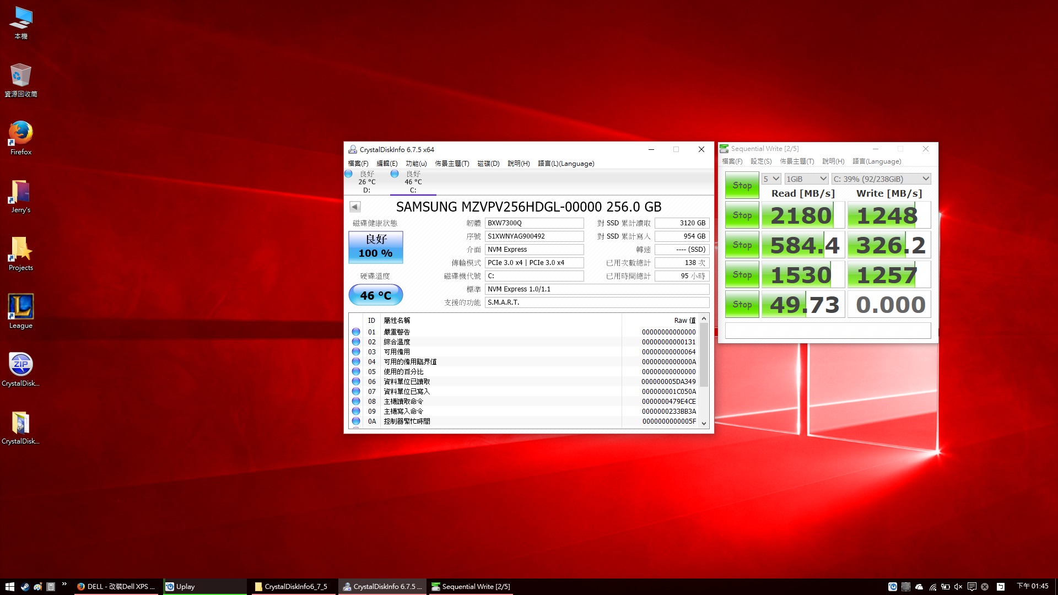Open the test size dropdown showing 1GiB
Screen dimensions: 1058x595
click(x=807, y=179)
